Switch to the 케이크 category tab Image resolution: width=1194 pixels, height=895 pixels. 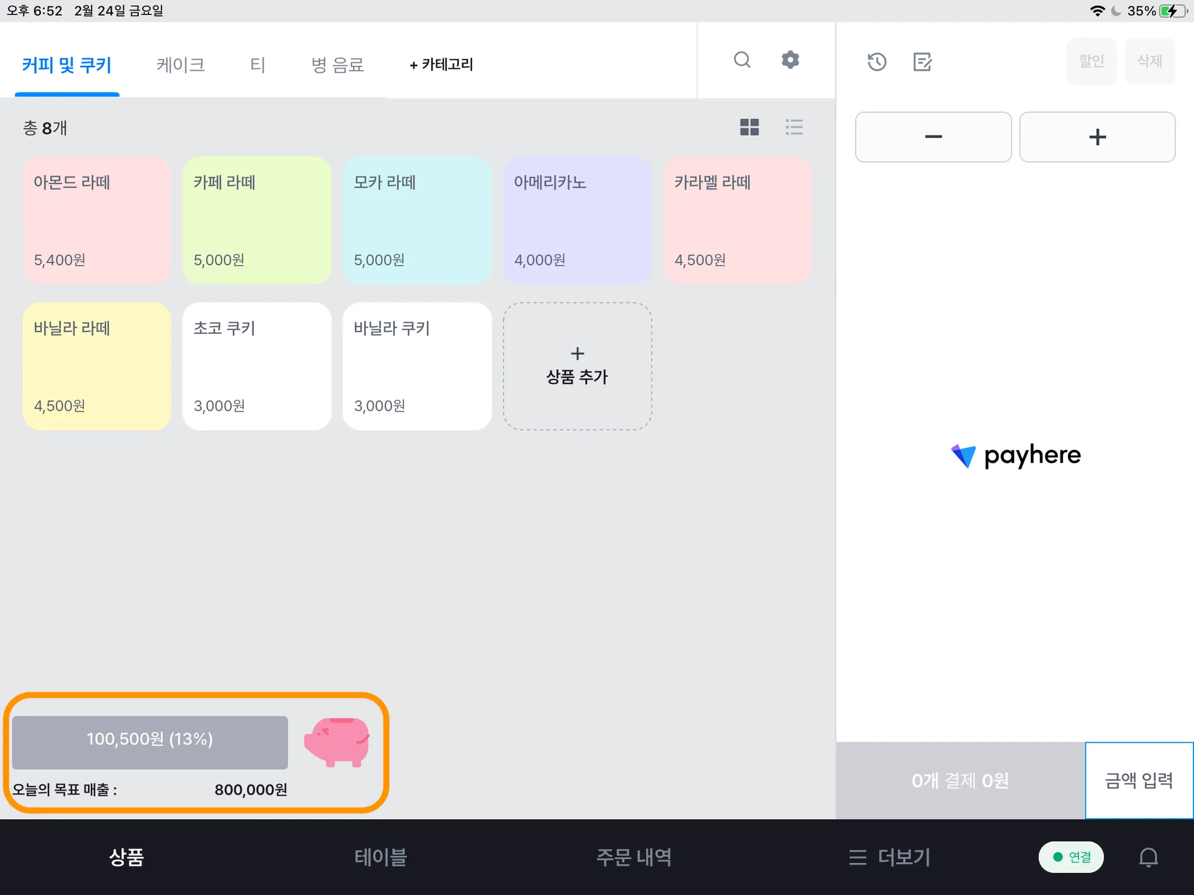click(180, 65)
